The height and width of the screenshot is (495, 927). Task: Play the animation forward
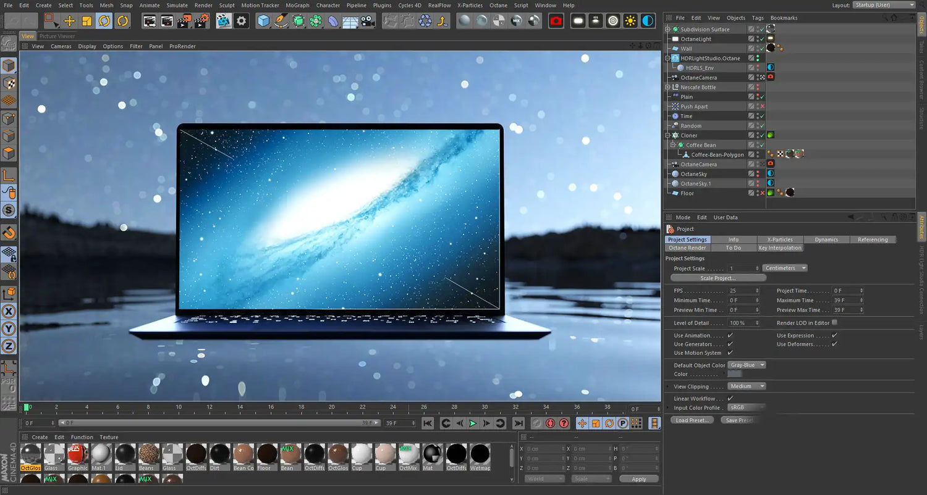pos(473,423)
